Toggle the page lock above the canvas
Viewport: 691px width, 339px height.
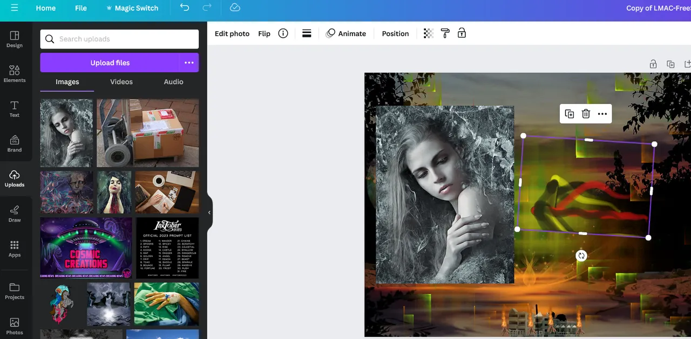(x=653, y=64)
